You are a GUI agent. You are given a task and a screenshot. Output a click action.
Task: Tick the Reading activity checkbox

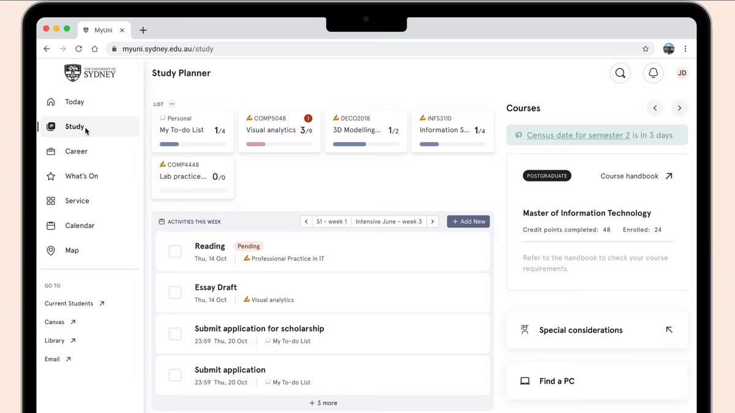coord(175,251)
